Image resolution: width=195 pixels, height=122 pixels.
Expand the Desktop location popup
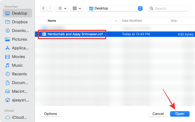pos(140,8)
